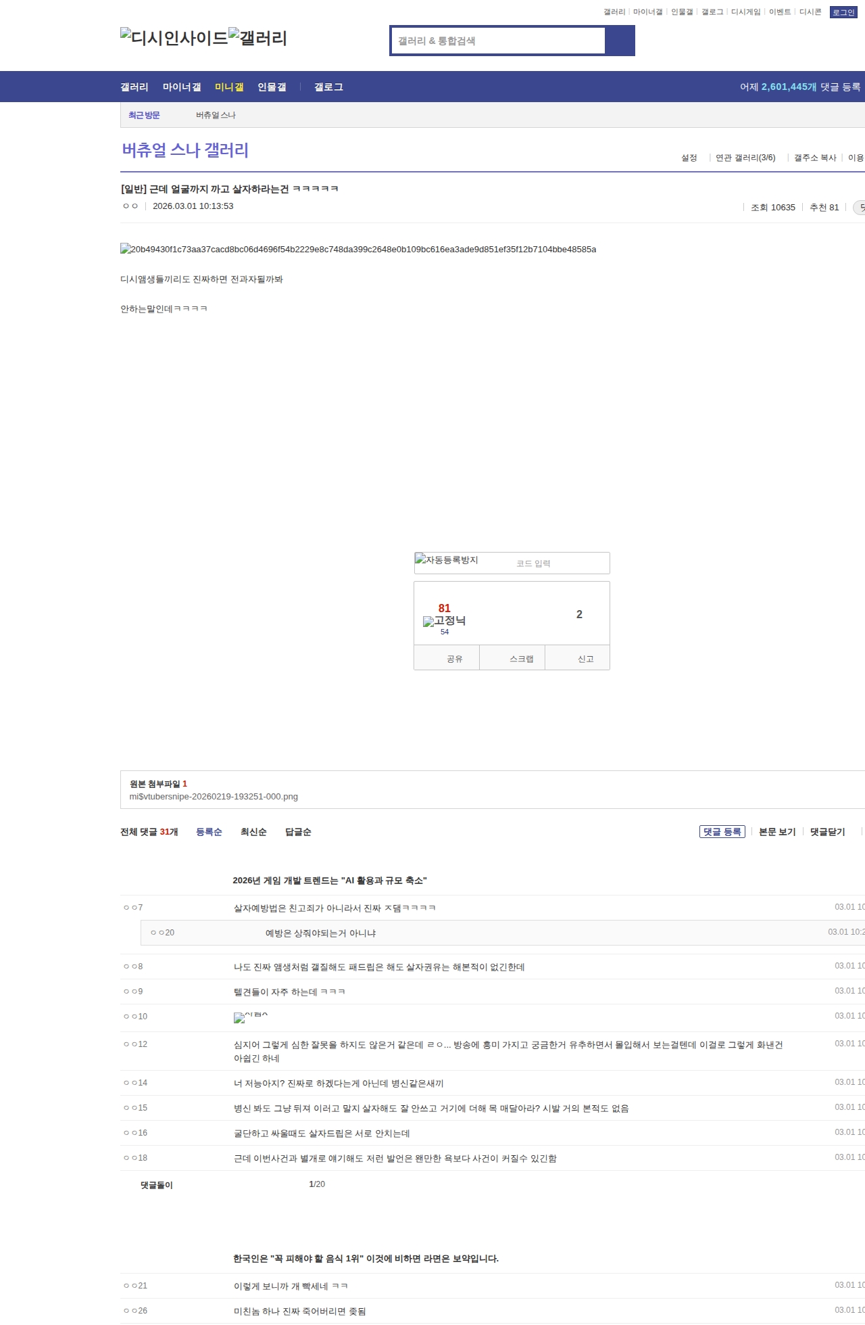Open the ad link about 2026년 게임 개발 트렌드
The image size is (865, 1325).
coord(330,881)
